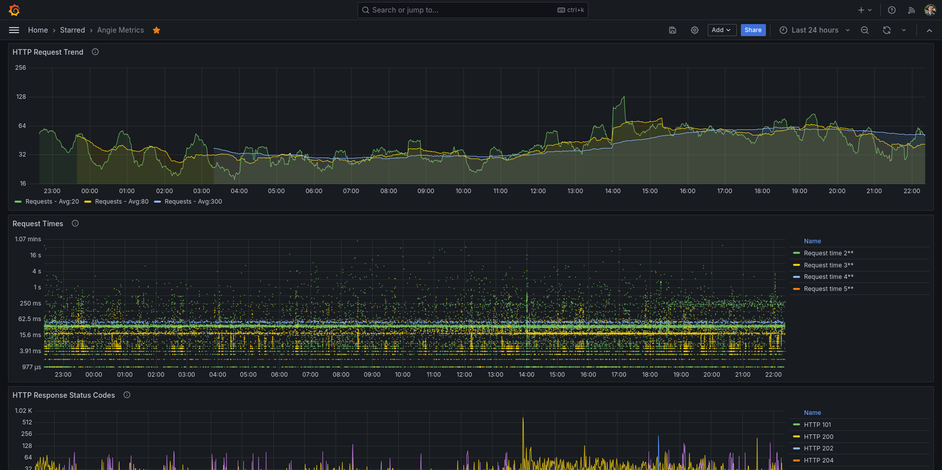Screen dimensions: 942x470
Task: Open the help question mark icon
Action: pos(892,10)
